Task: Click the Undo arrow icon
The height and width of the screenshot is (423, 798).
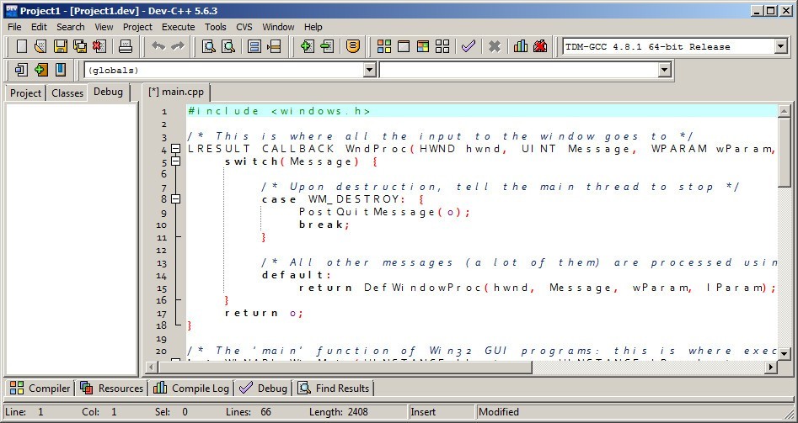Action: (158, 46)
